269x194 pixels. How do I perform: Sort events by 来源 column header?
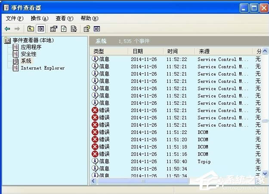pyautogui.click(x=223, y=51)
